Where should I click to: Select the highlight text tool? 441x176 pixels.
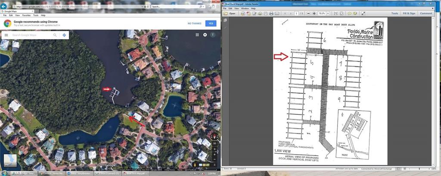(x=355, y=13)
